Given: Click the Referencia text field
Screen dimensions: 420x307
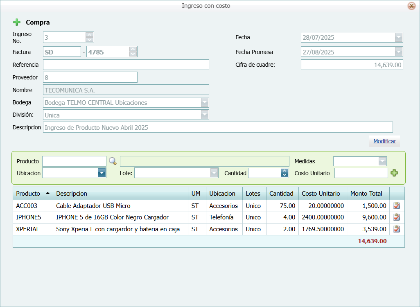Looking at the screenshot, I should [126, 65].
